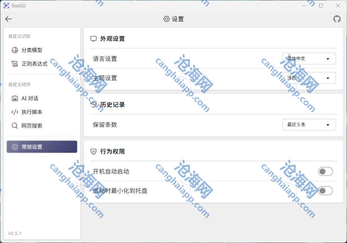Open the 语言设置 language dropdown

click(309, 58)
